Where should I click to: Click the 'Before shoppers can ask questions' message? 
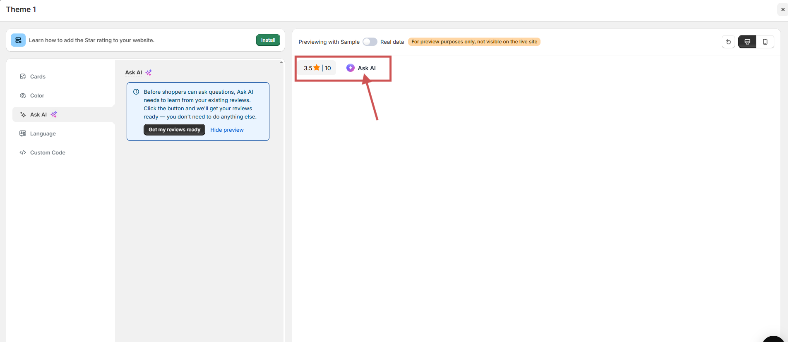200,104
